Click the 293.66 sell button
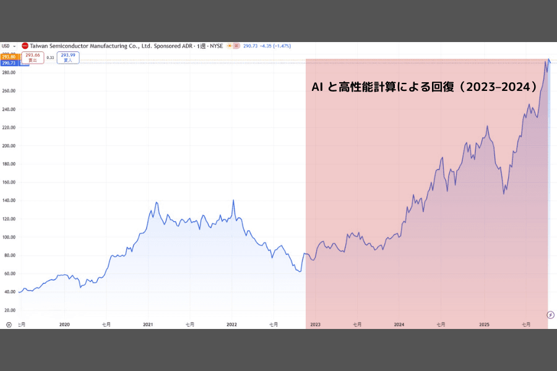 point(33,58)
